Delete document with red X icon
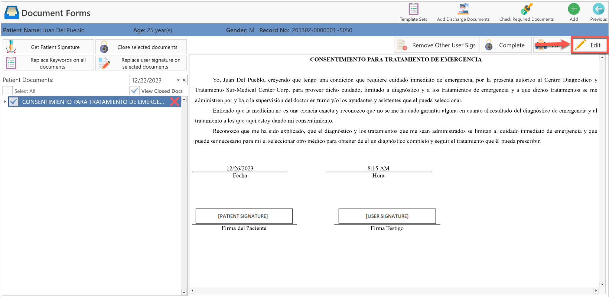 point(175,102)
